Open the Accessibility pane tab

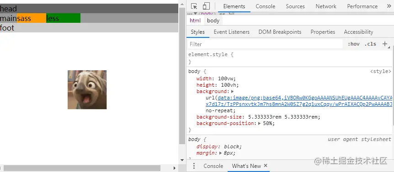(x=358, y=32)
